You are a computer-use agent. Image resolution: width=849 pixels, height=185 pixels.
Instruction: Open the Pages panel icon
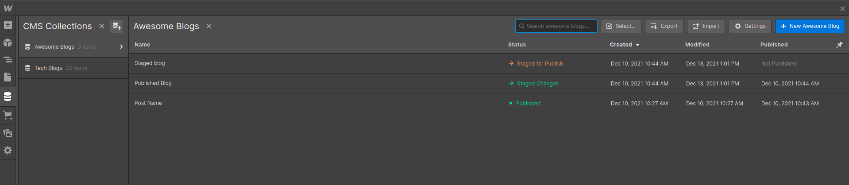8,77
